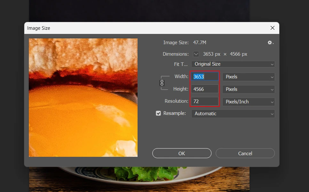Click the Image Size dialog title
The width and height of the screenshot is (309, 192).
coord(39,28)
